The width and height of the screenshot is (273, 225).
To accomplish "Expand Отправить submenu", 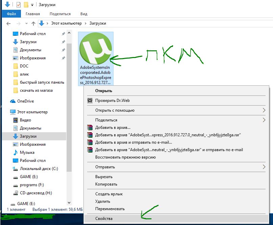I will (x=176, y=167).
